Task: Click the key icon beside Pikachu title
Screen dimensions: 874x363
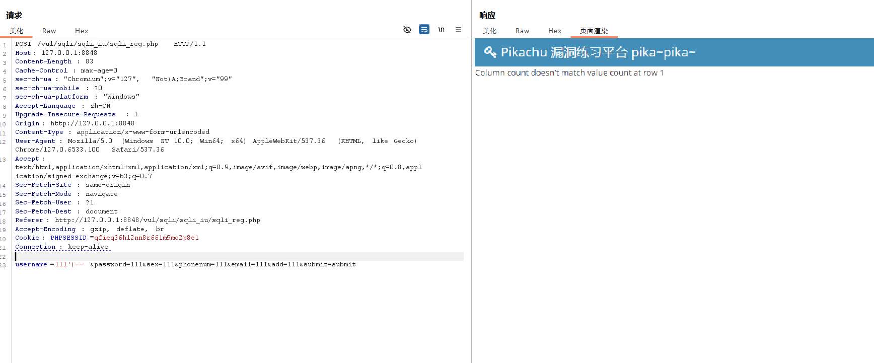Action: click(x=490, y=52)
